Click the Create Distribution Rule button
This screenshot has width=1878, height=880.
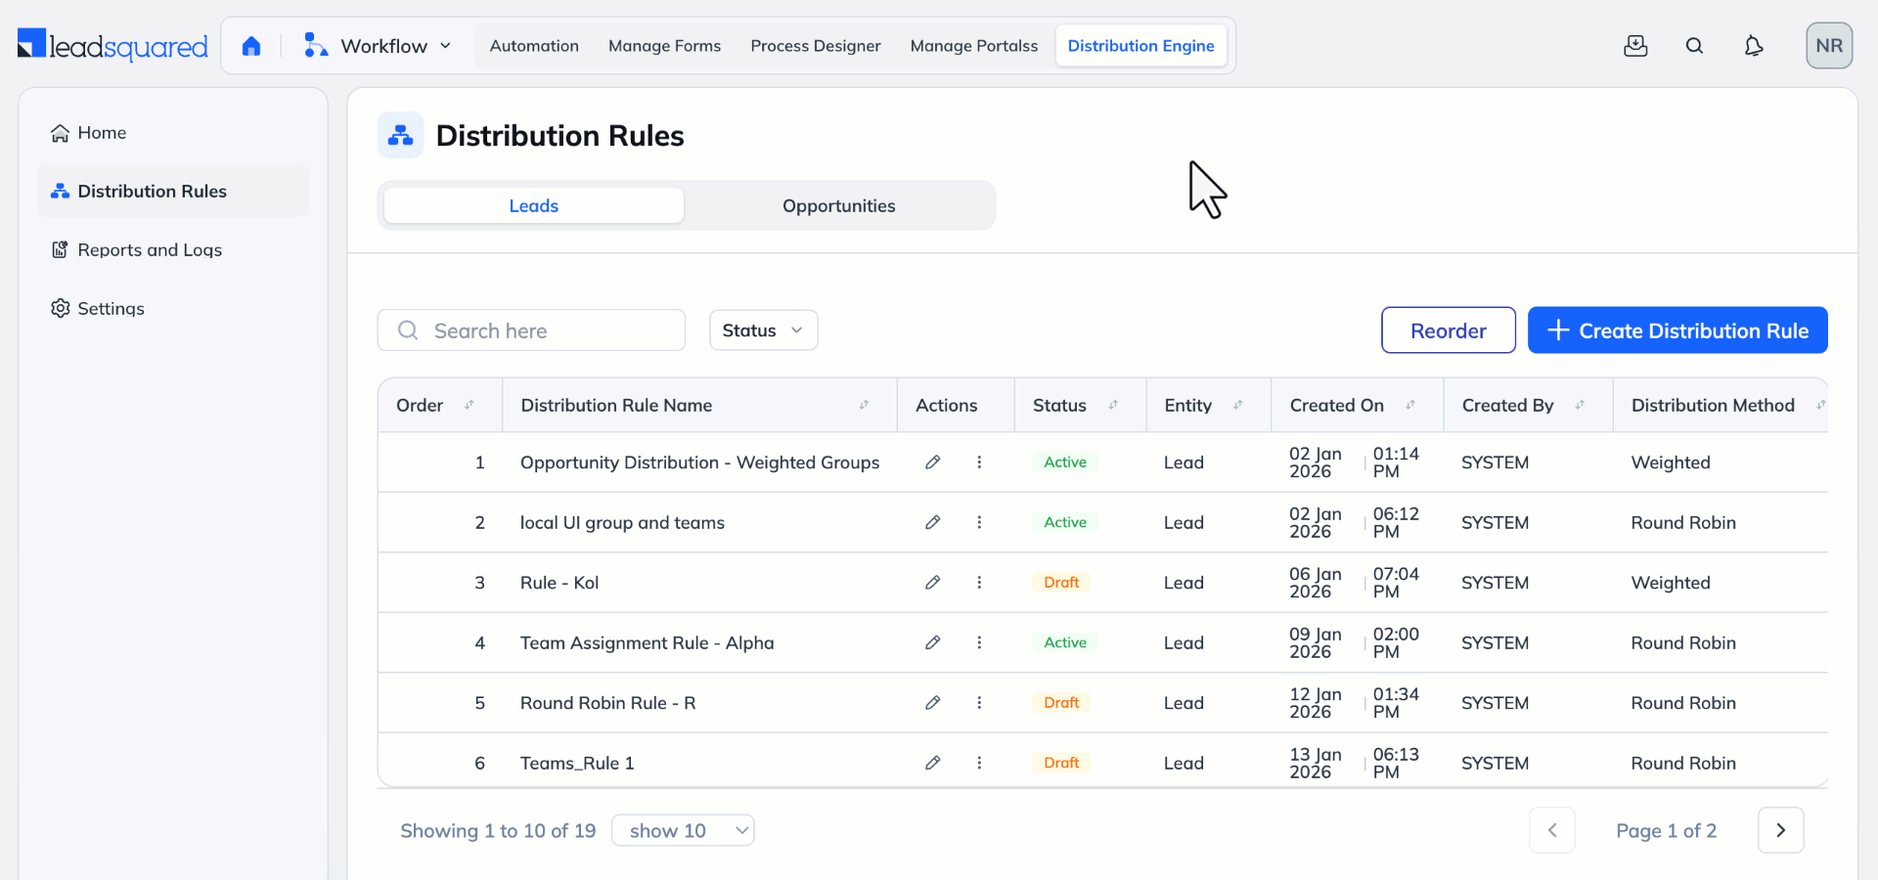point(1677,330)
